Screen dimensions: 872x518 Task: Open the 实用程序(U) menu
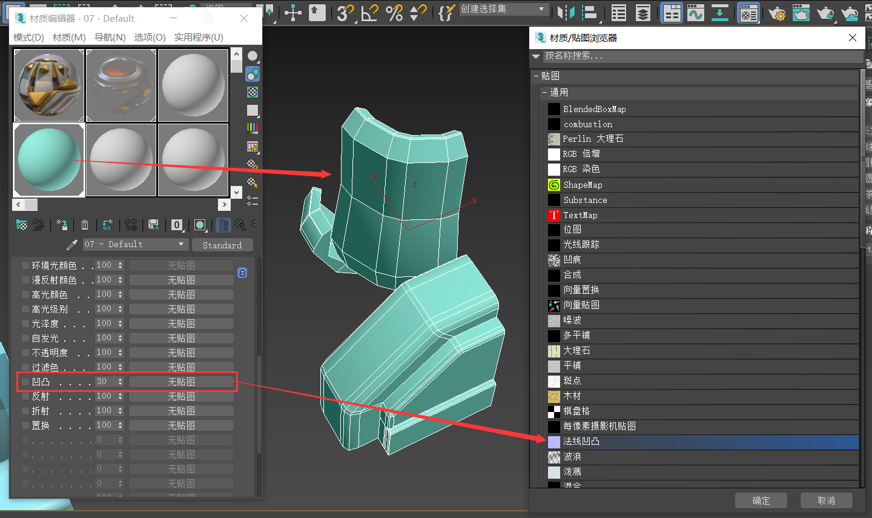[x=199, y=38]
